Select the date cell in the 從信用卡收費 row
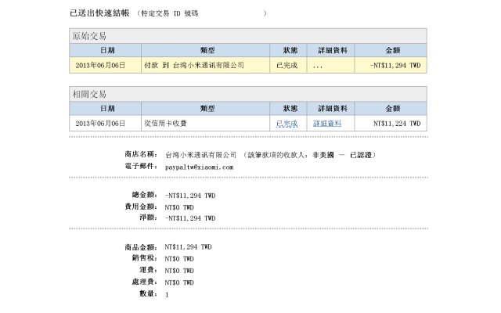This screenshot has height=313, width=501. (x=106, y=124)
